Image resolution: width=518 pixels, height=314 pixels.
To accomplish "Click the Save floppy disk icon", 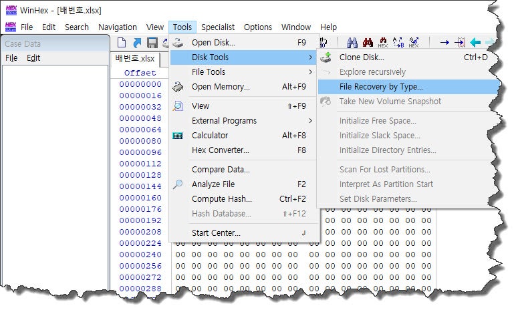I will pos(152,43).
